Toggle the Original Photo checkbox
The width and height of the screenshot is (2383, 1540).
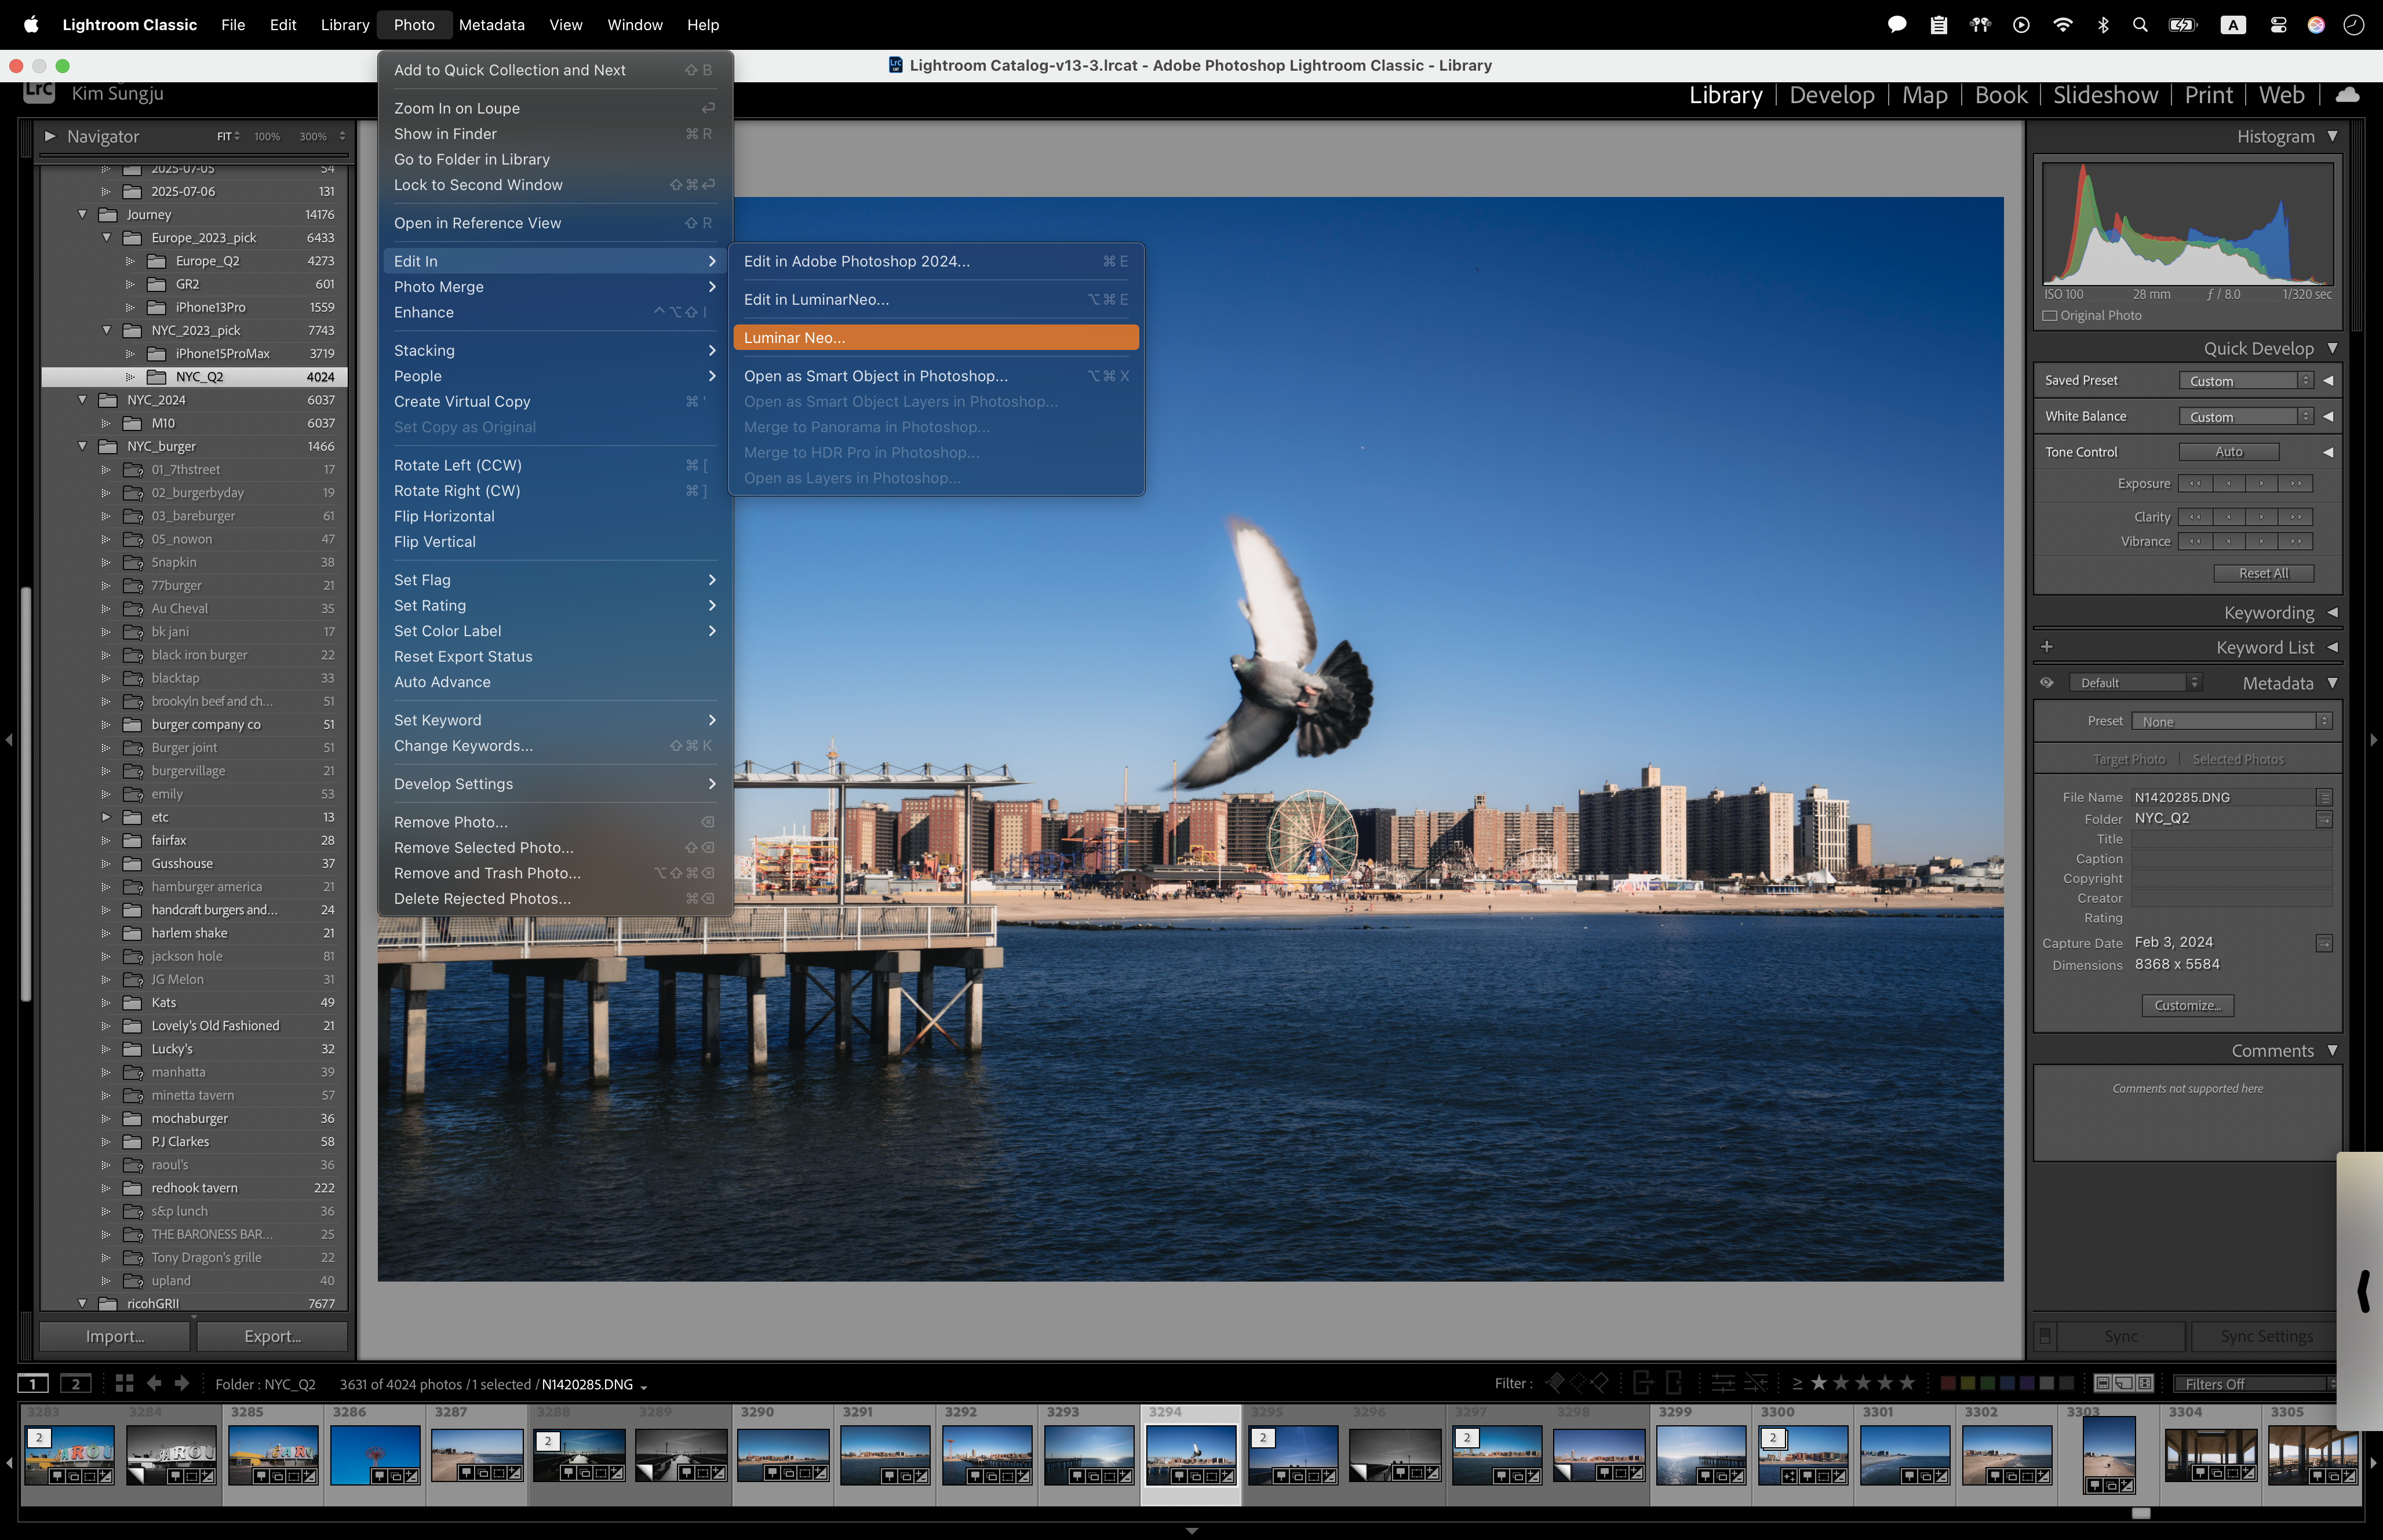[2050, 315]
